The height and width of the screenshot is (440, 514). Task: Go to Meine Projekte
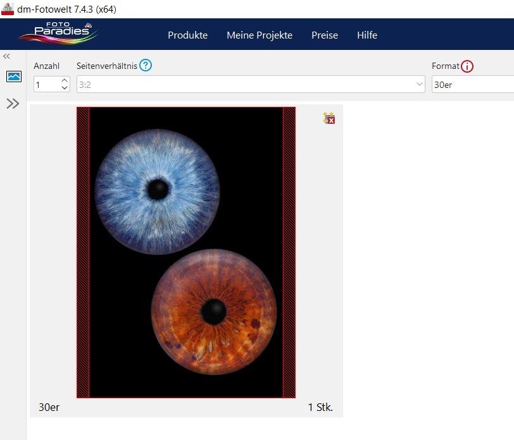260,35
